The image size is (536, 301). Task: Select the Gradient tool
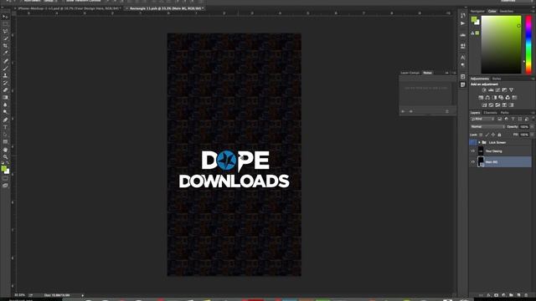pyautogui.click(x=5, y=97)
